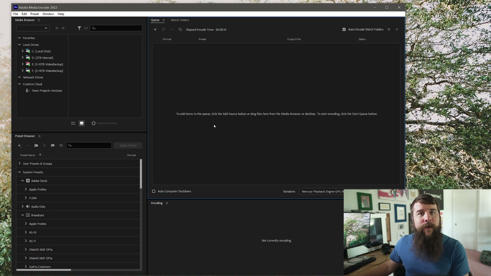
Task: Enable Auto Computer Shutdown checkbox
Action: [x=154, y=191]
